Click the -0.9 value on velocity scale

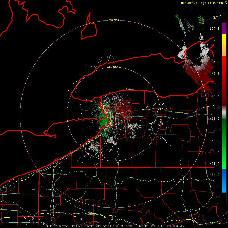pos(216,107)
